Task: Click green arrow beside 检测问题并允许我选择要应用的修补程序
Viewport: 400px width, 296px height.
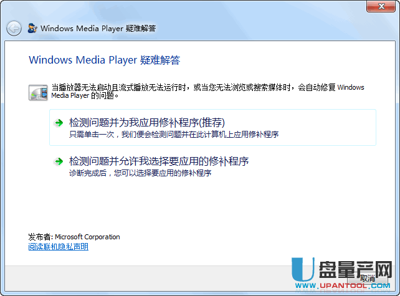Action: [x=59, y=161]
